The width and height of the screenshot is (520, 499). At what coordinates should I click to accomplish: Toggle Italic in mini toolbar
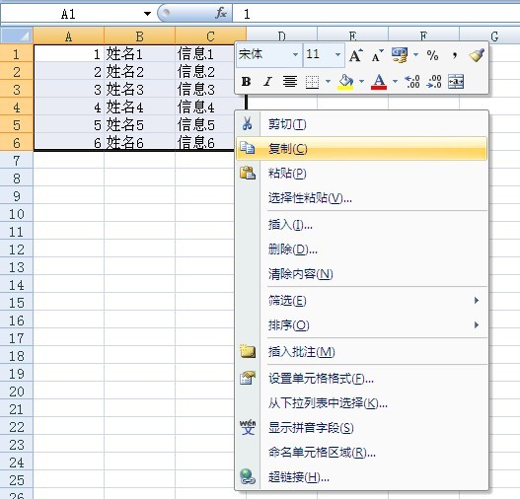(x=267, y=81)
